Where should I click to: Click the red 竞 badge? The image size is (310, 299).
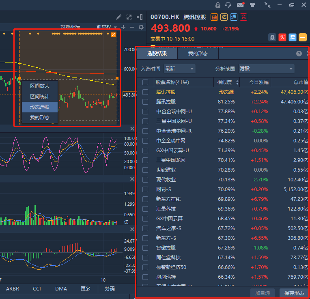[x=243, y=17]
